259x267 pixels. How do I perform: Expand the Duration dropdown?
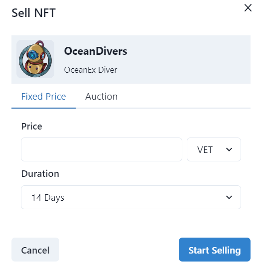coord(131,197)
